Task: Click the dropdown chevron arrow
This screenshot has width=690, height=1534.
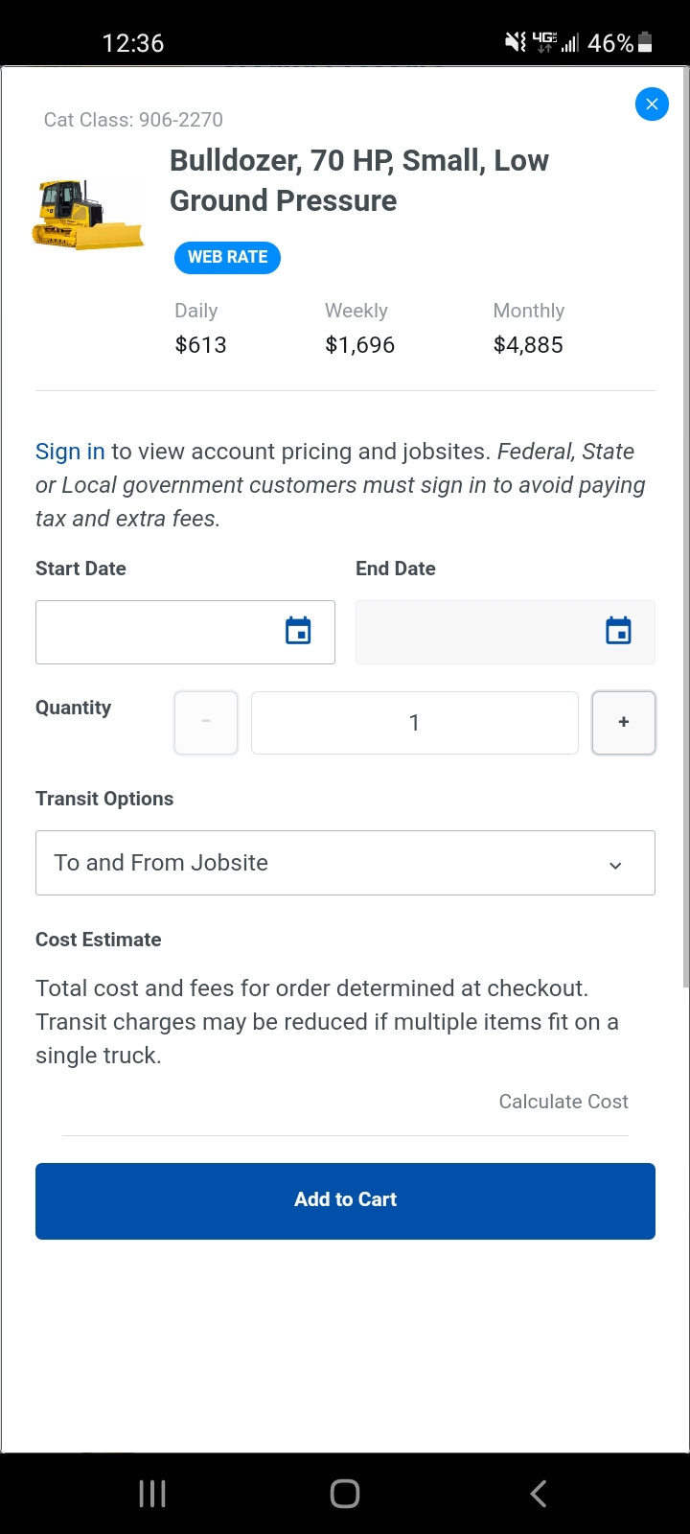Action: [615, 865]
